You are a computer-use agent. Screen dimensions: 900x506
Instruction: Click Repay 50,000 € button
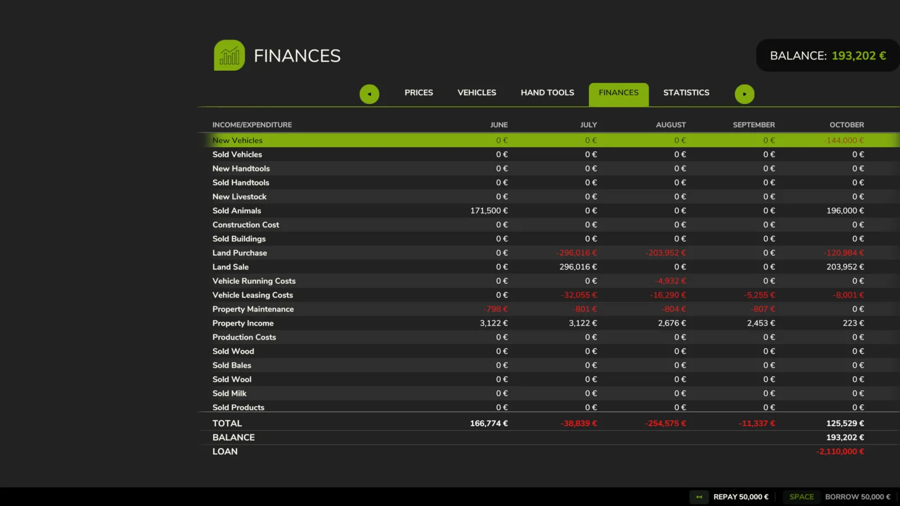(x=741, y=497)
